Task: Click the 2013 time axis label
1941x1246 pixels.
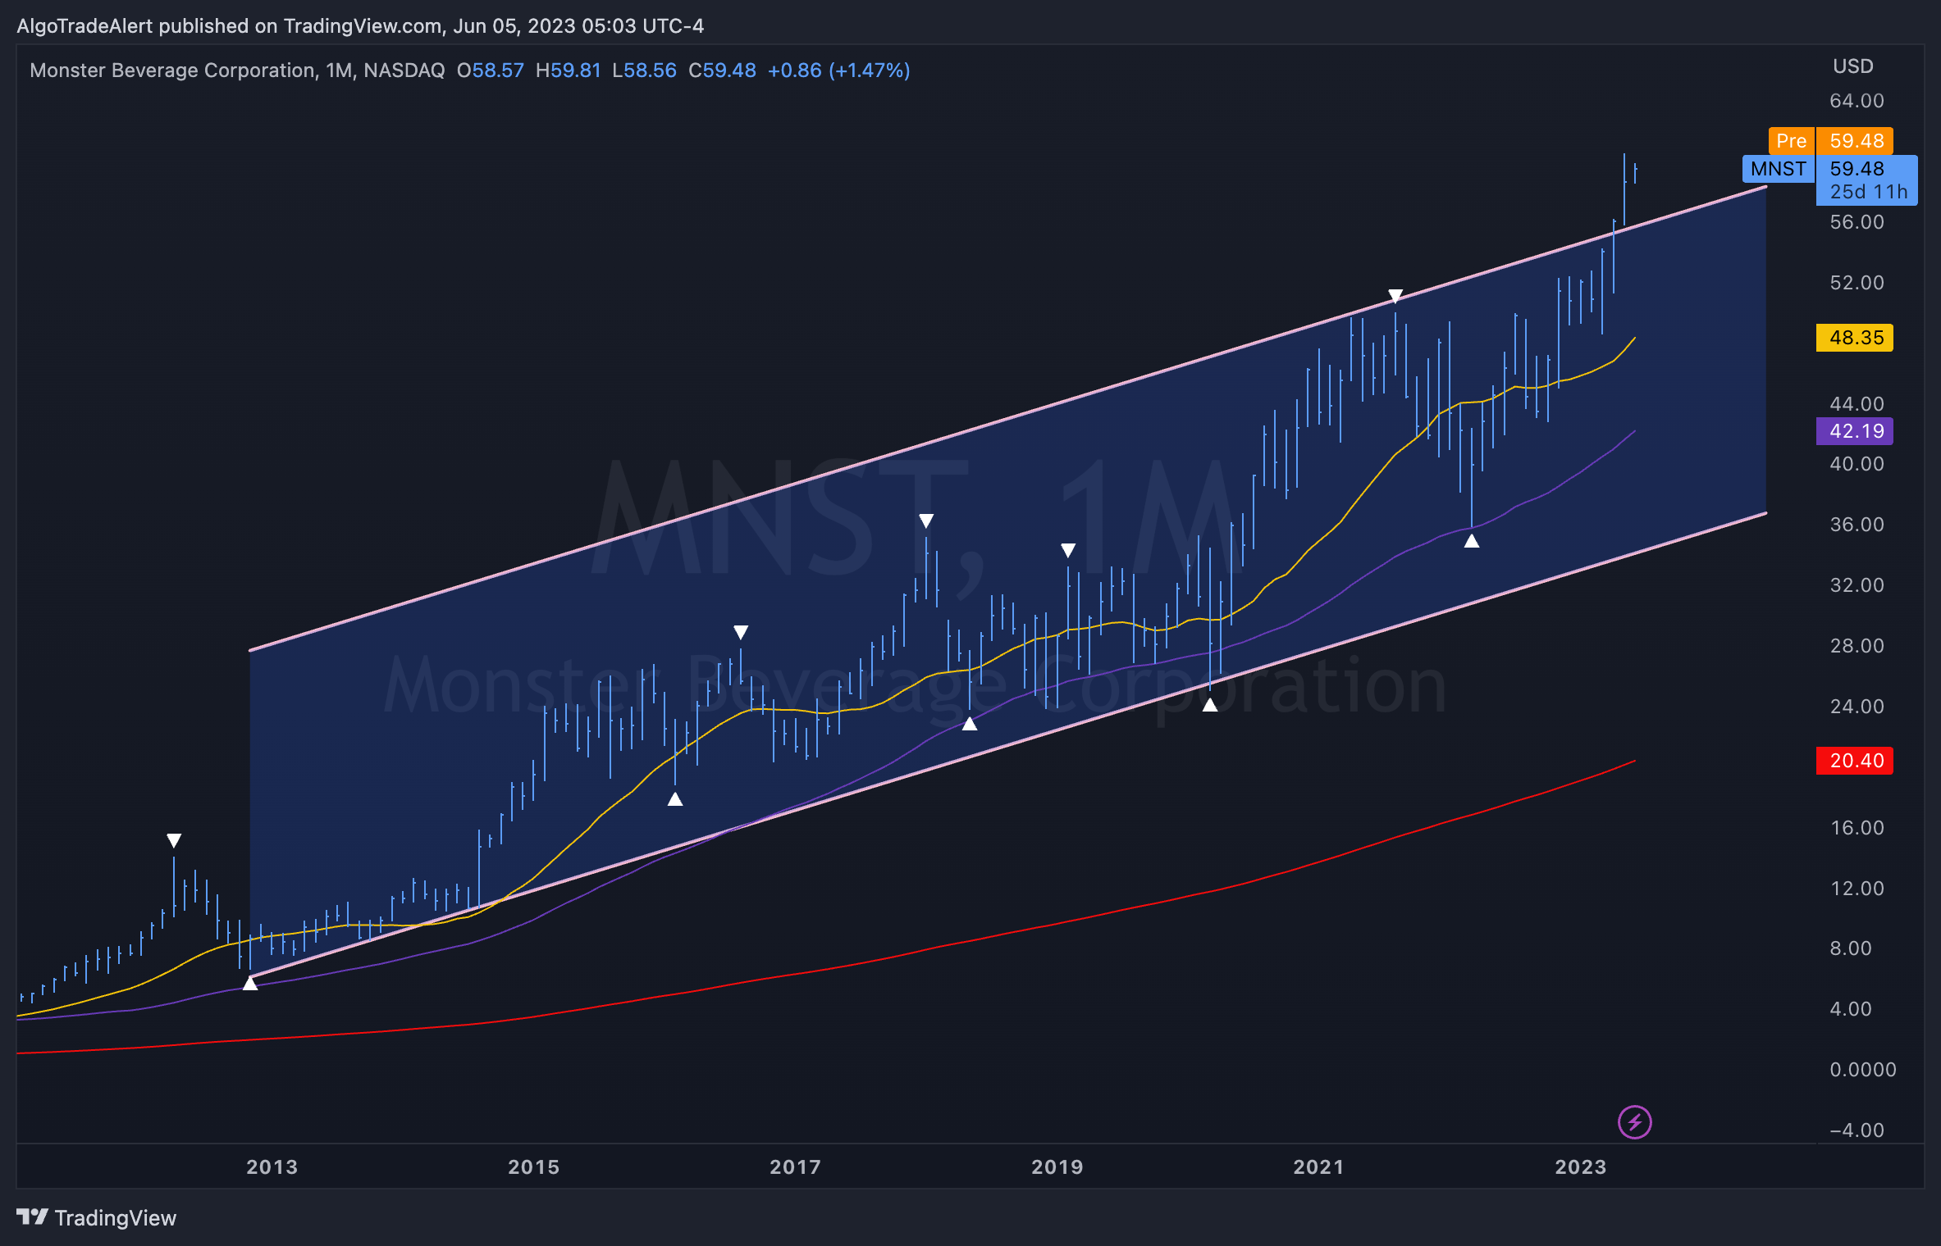Action: (272, 1167)
